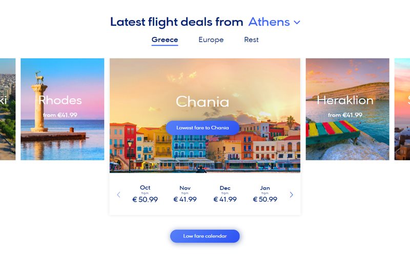The height and width of the screenshot is (256, 410).
Task: Click the Low fare calendar button
Action: [205, 236]
